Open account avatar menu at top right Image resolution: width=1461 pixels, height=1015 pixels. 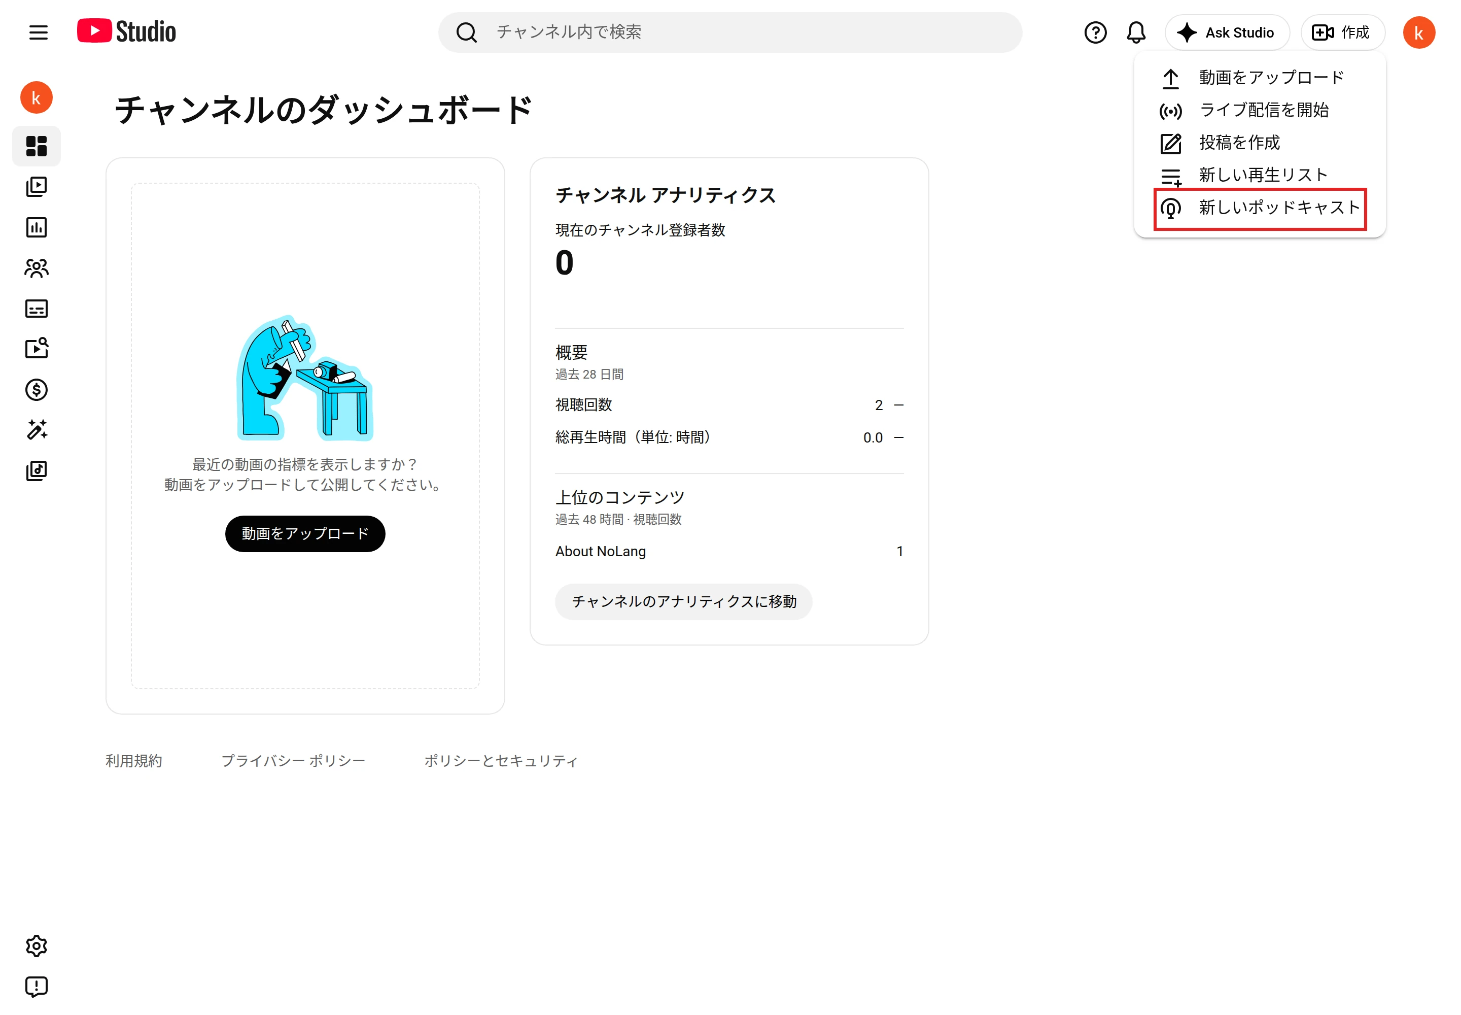pyautogui.click(x=1418, y=32)
